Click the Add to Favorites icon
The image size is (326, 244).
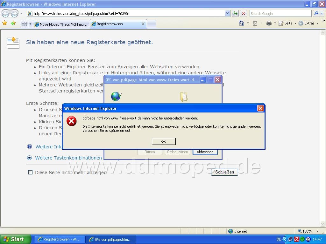point(13,23)
